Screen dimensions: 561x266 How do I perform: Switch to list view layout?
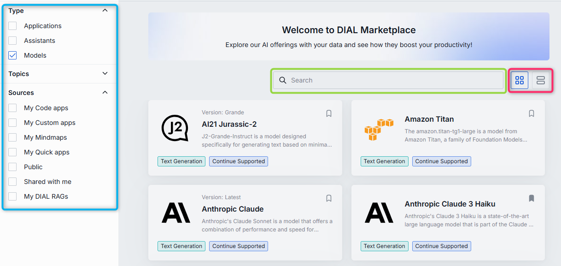tap(541, 80)
